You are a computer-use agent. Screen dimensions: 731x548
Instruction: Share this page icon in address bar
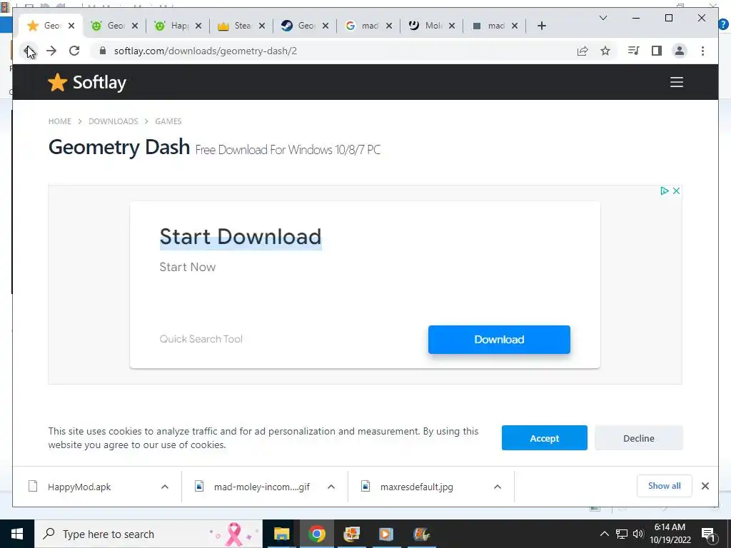[x=583, y=51]
